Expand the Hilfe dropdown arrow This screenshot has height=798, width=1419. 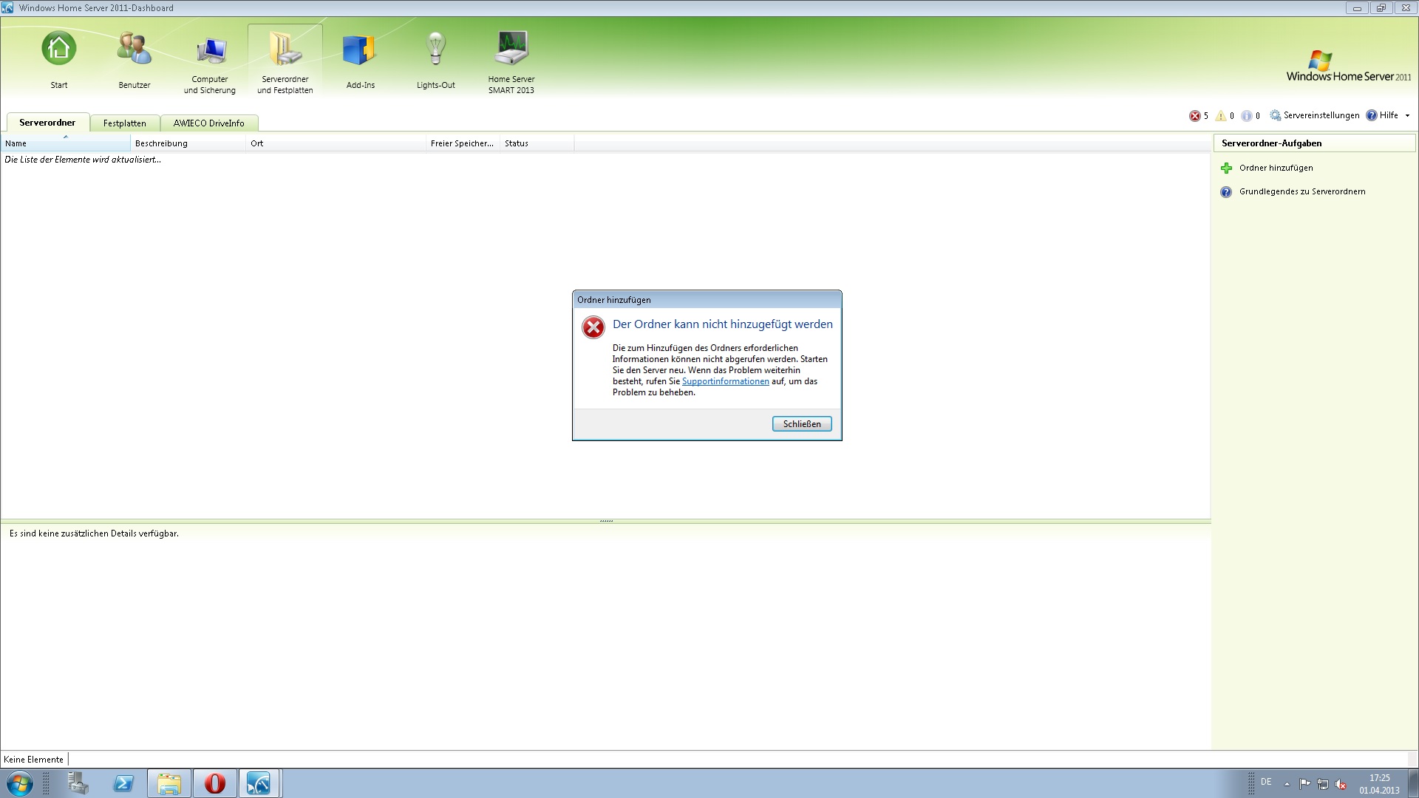[1407, 115]
